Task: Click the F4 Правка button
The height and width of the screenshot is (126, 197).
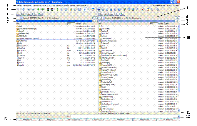Action: (51, 120)
